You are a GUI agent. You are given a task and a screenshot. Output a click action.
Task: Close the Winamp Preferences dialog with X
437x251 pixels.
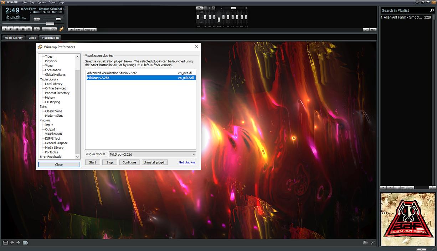pos(196,47)
